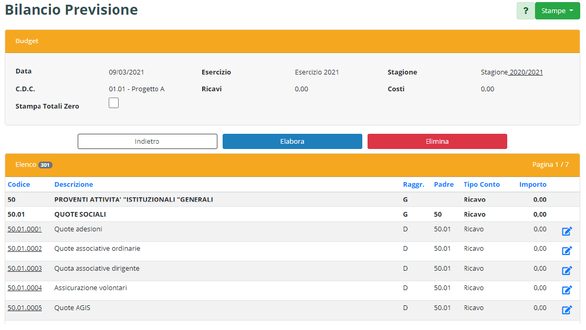The height and width of the screenshot is (330, 586).
Task: Sort list by Codice column header
Action: (x=19, y=185)
